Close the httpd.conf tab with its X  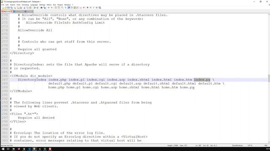(x=11, y=11)
